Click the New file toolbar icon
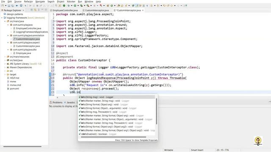Viewport: 271px width, 152px height. [x=3, y=5]
